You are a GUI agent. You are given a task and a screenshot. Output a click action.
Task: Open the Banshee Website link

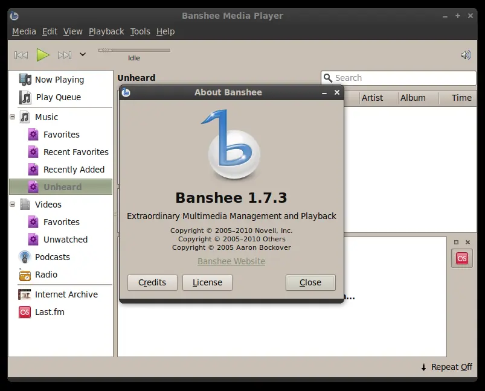pos(231,261)
